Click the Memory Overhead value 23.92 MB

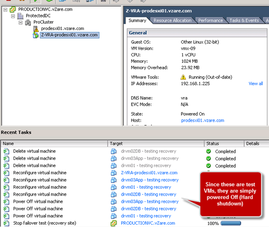(190, 68)
